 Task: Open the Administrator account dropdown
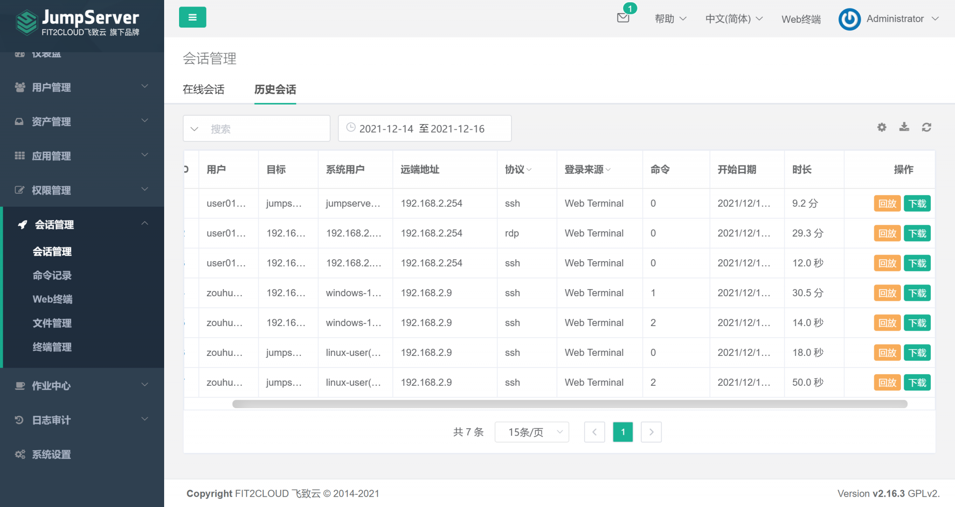[903, 19]
